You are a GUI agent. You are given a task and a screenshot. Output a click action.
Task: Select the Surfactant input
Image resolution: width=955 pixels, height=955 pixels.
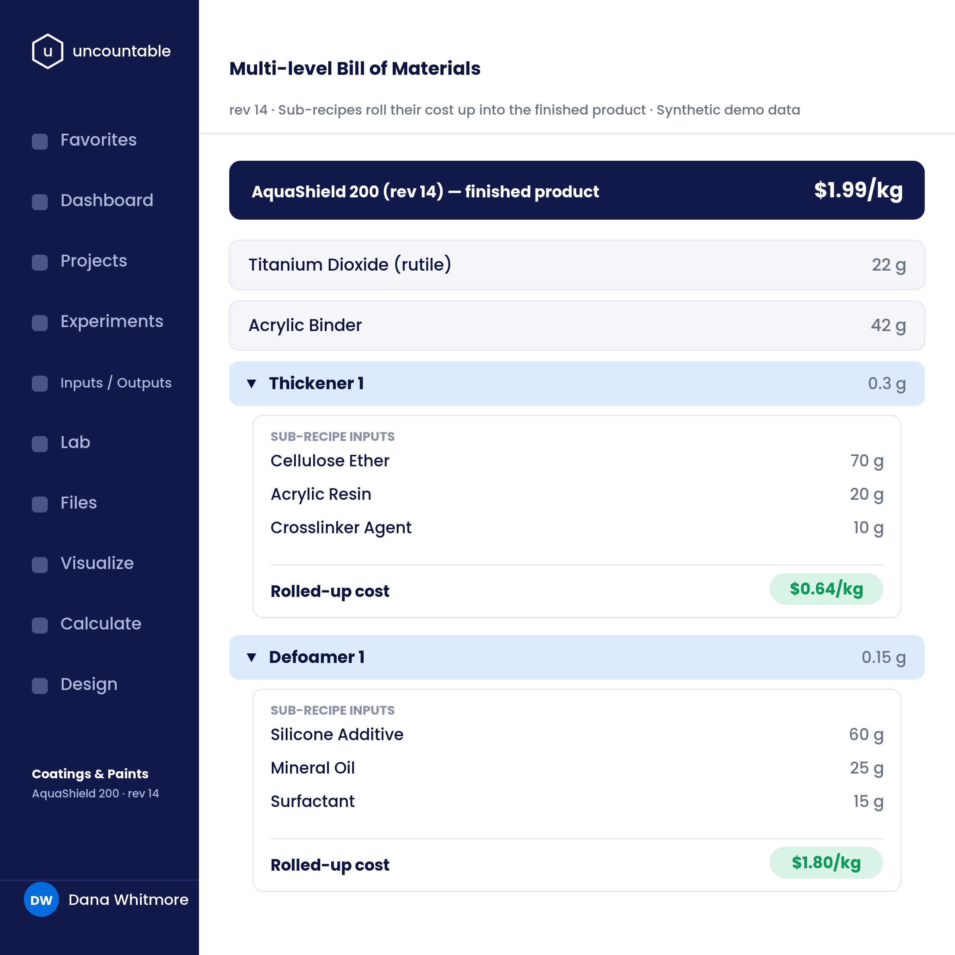312,801
